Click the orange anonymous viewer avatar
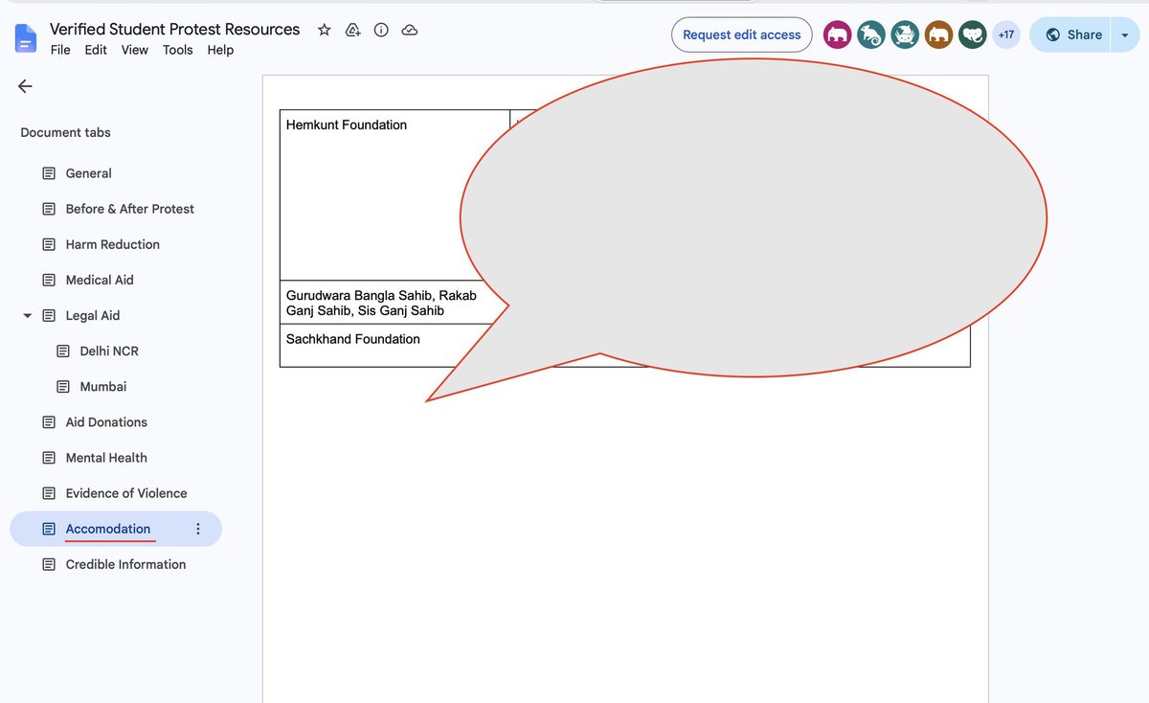Image resolution: width=1149 pixels, height=703 pixels. (x=938, y=35)
